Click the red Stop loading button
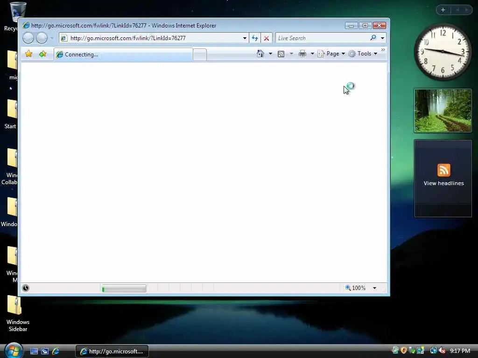478x358 pixels. pos(267,38)
